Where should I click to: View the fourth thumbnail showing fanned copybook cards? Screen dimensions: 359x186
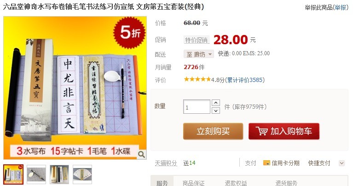pos(82,174)
